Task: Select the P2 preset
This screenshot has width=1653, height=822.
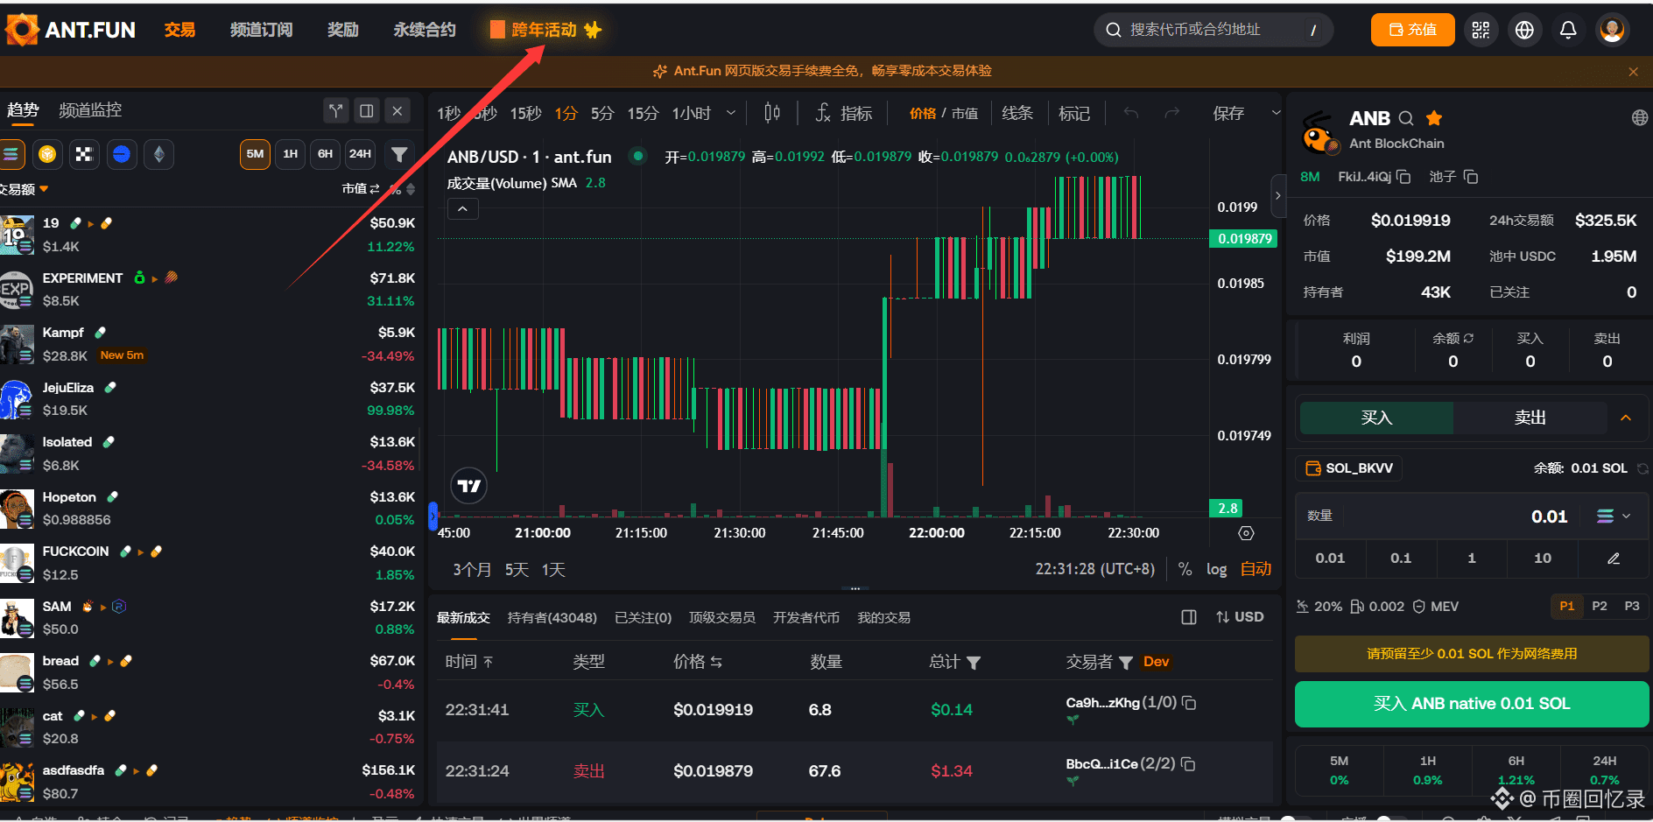Action: 1600,606
